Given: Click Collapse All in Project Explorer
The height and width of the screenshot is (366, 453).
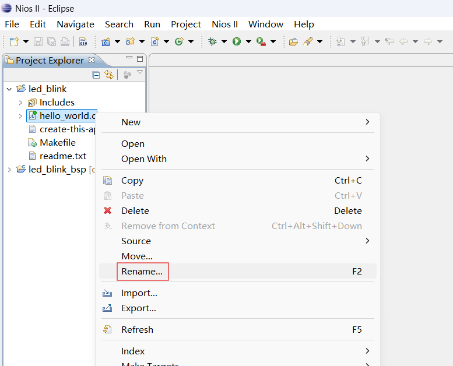Looking at the screenshot, I should tap(96, 75).
